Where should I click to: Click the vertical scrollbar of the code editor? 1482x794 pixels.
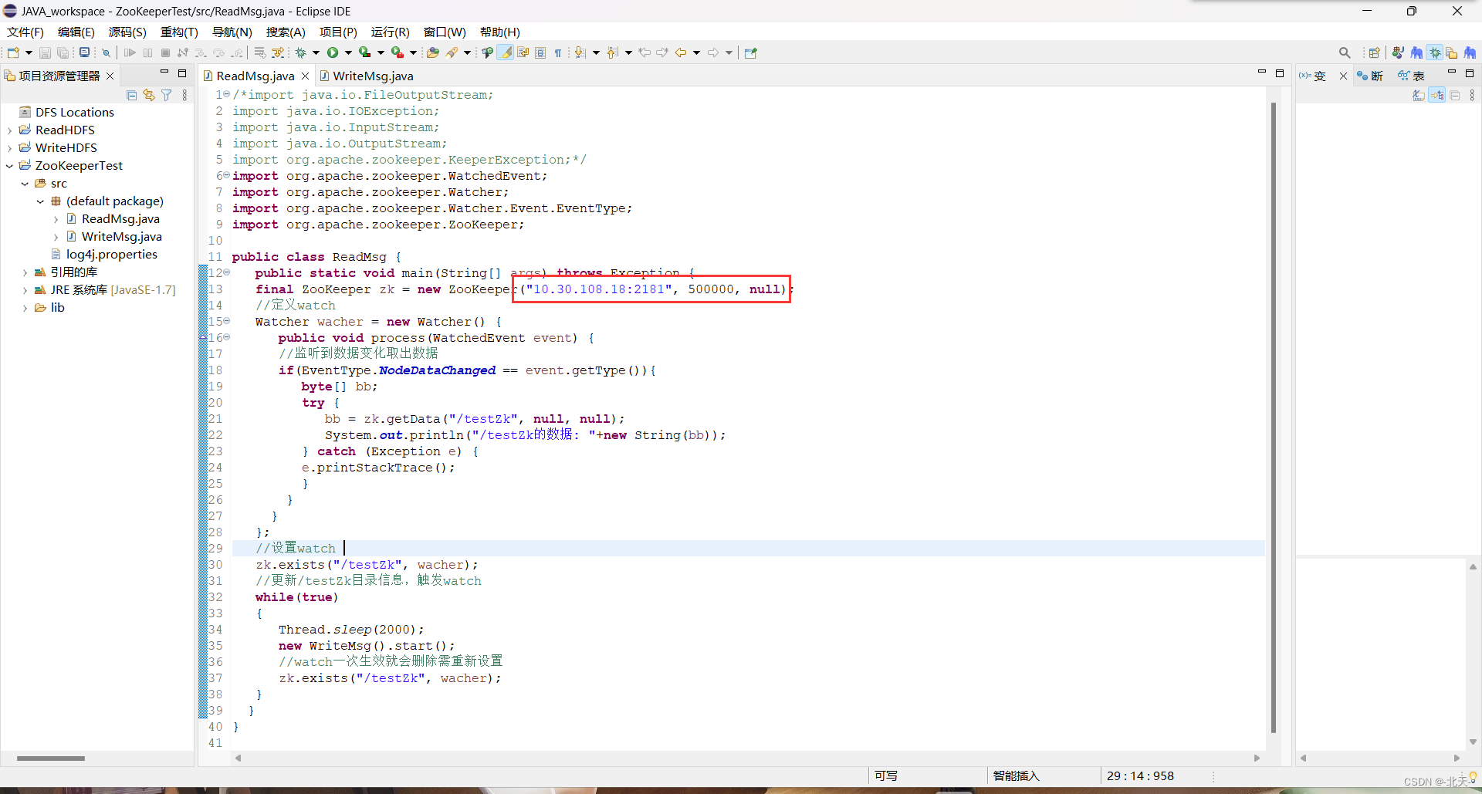pyautogui.click(x=1273, y=417)
